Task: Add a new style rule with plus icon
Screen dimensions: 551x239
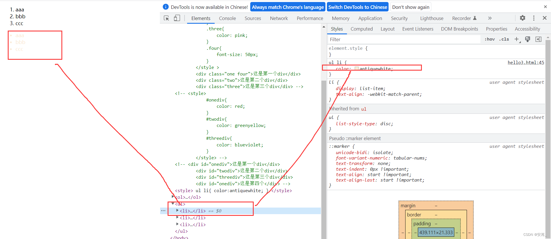Action: point(517,39)
